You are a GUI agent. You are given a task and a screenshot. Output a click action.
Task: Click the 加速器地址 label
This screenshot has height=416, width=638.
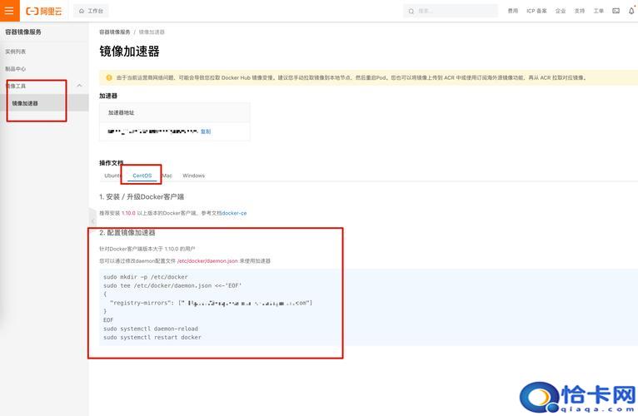click(121, 112)
